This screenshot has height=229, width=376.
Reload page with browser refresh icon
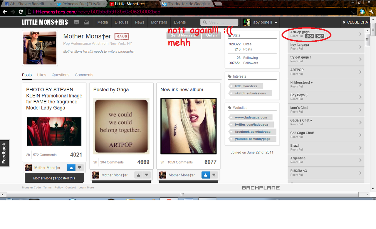(x=21, y=12)
